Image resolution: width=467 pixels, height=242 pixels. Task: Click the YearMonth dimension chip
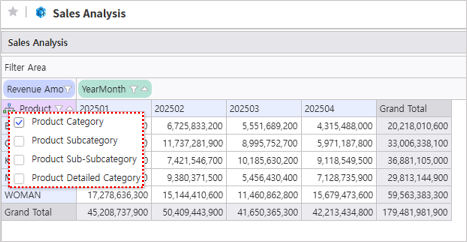pyautogui.click(x=115, y=89)
